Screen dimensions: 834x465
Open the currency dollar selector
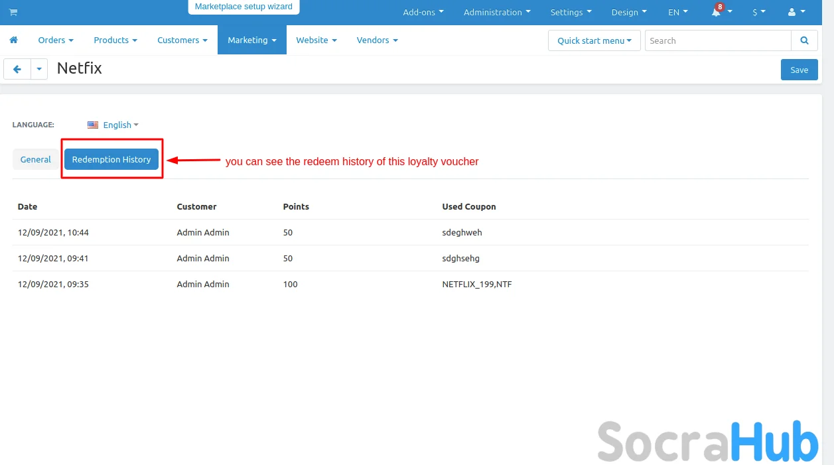pos(758,12)
